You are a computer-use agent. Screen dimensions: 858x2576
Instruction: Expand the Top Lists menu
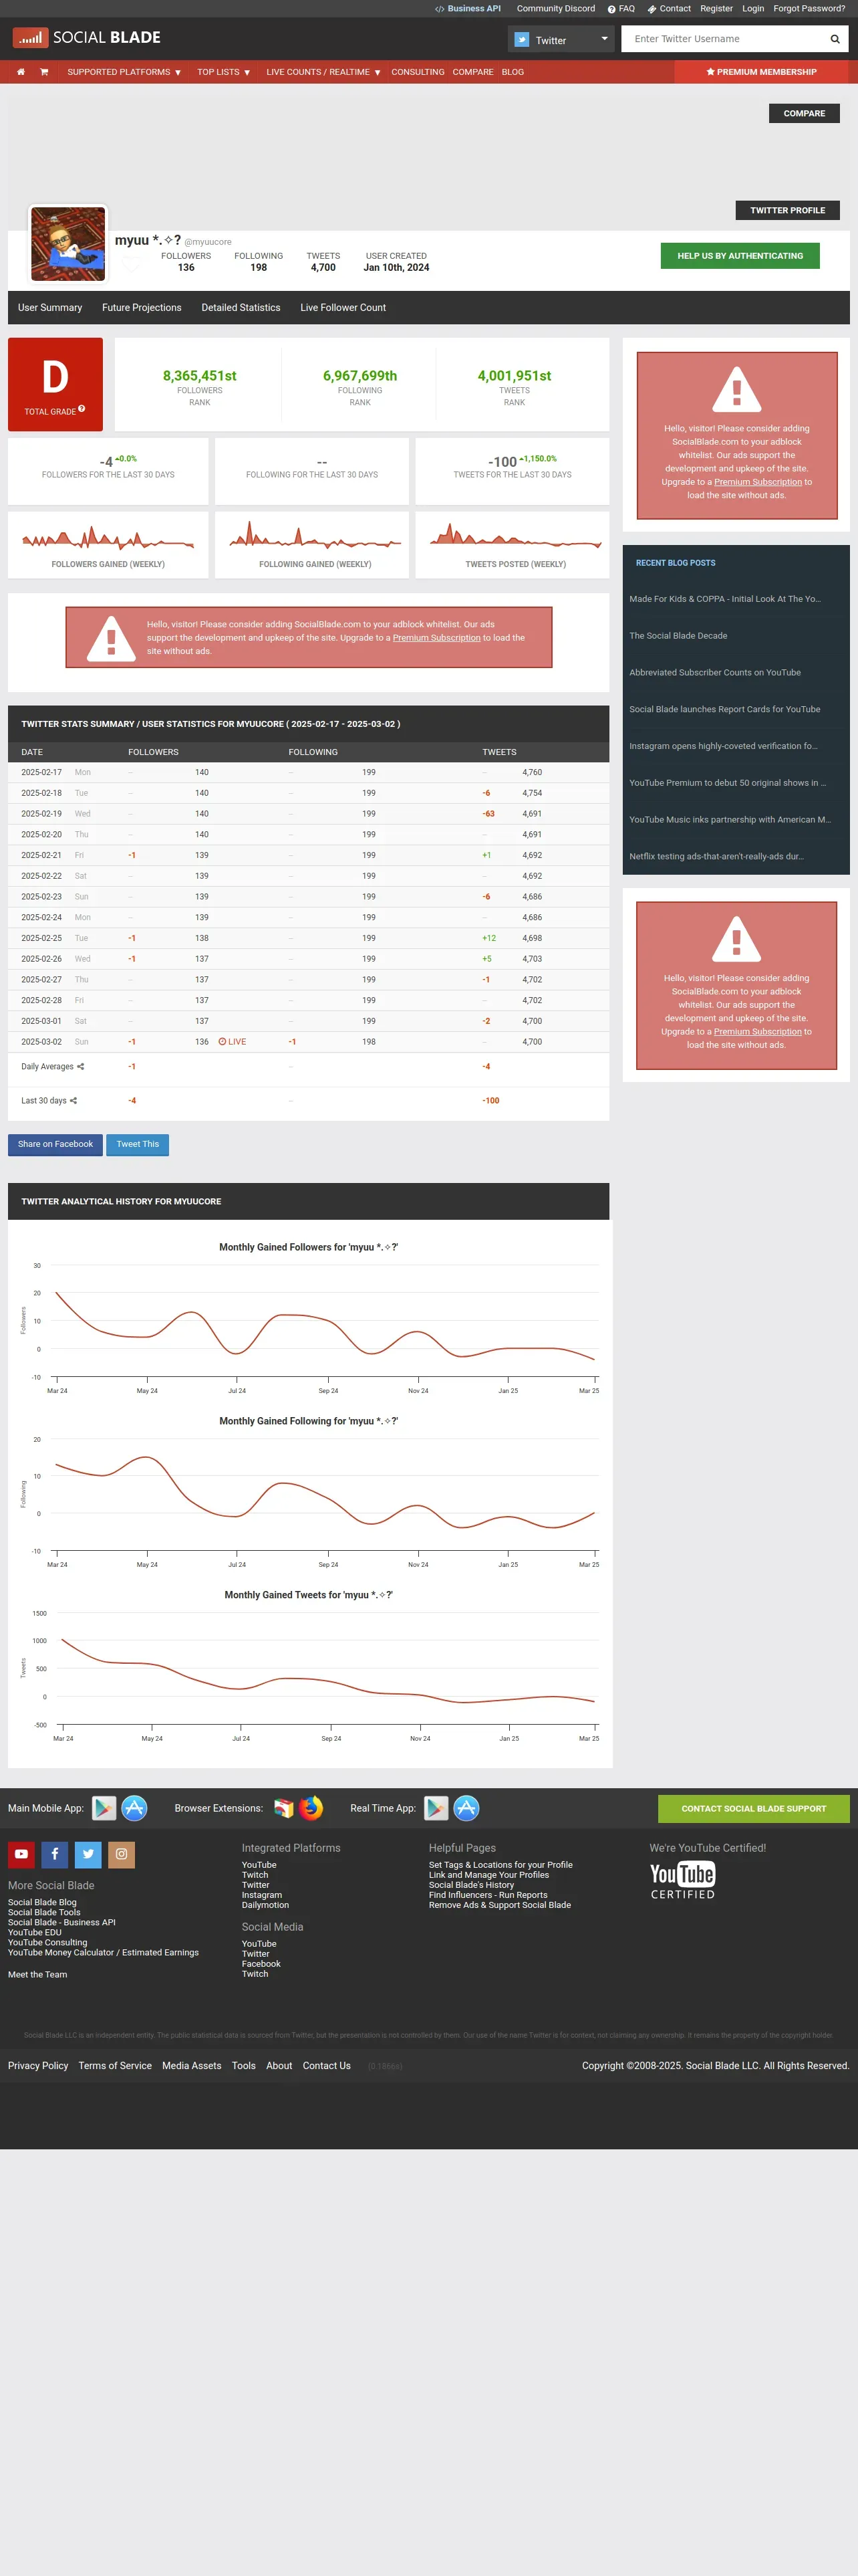point(224,72)
